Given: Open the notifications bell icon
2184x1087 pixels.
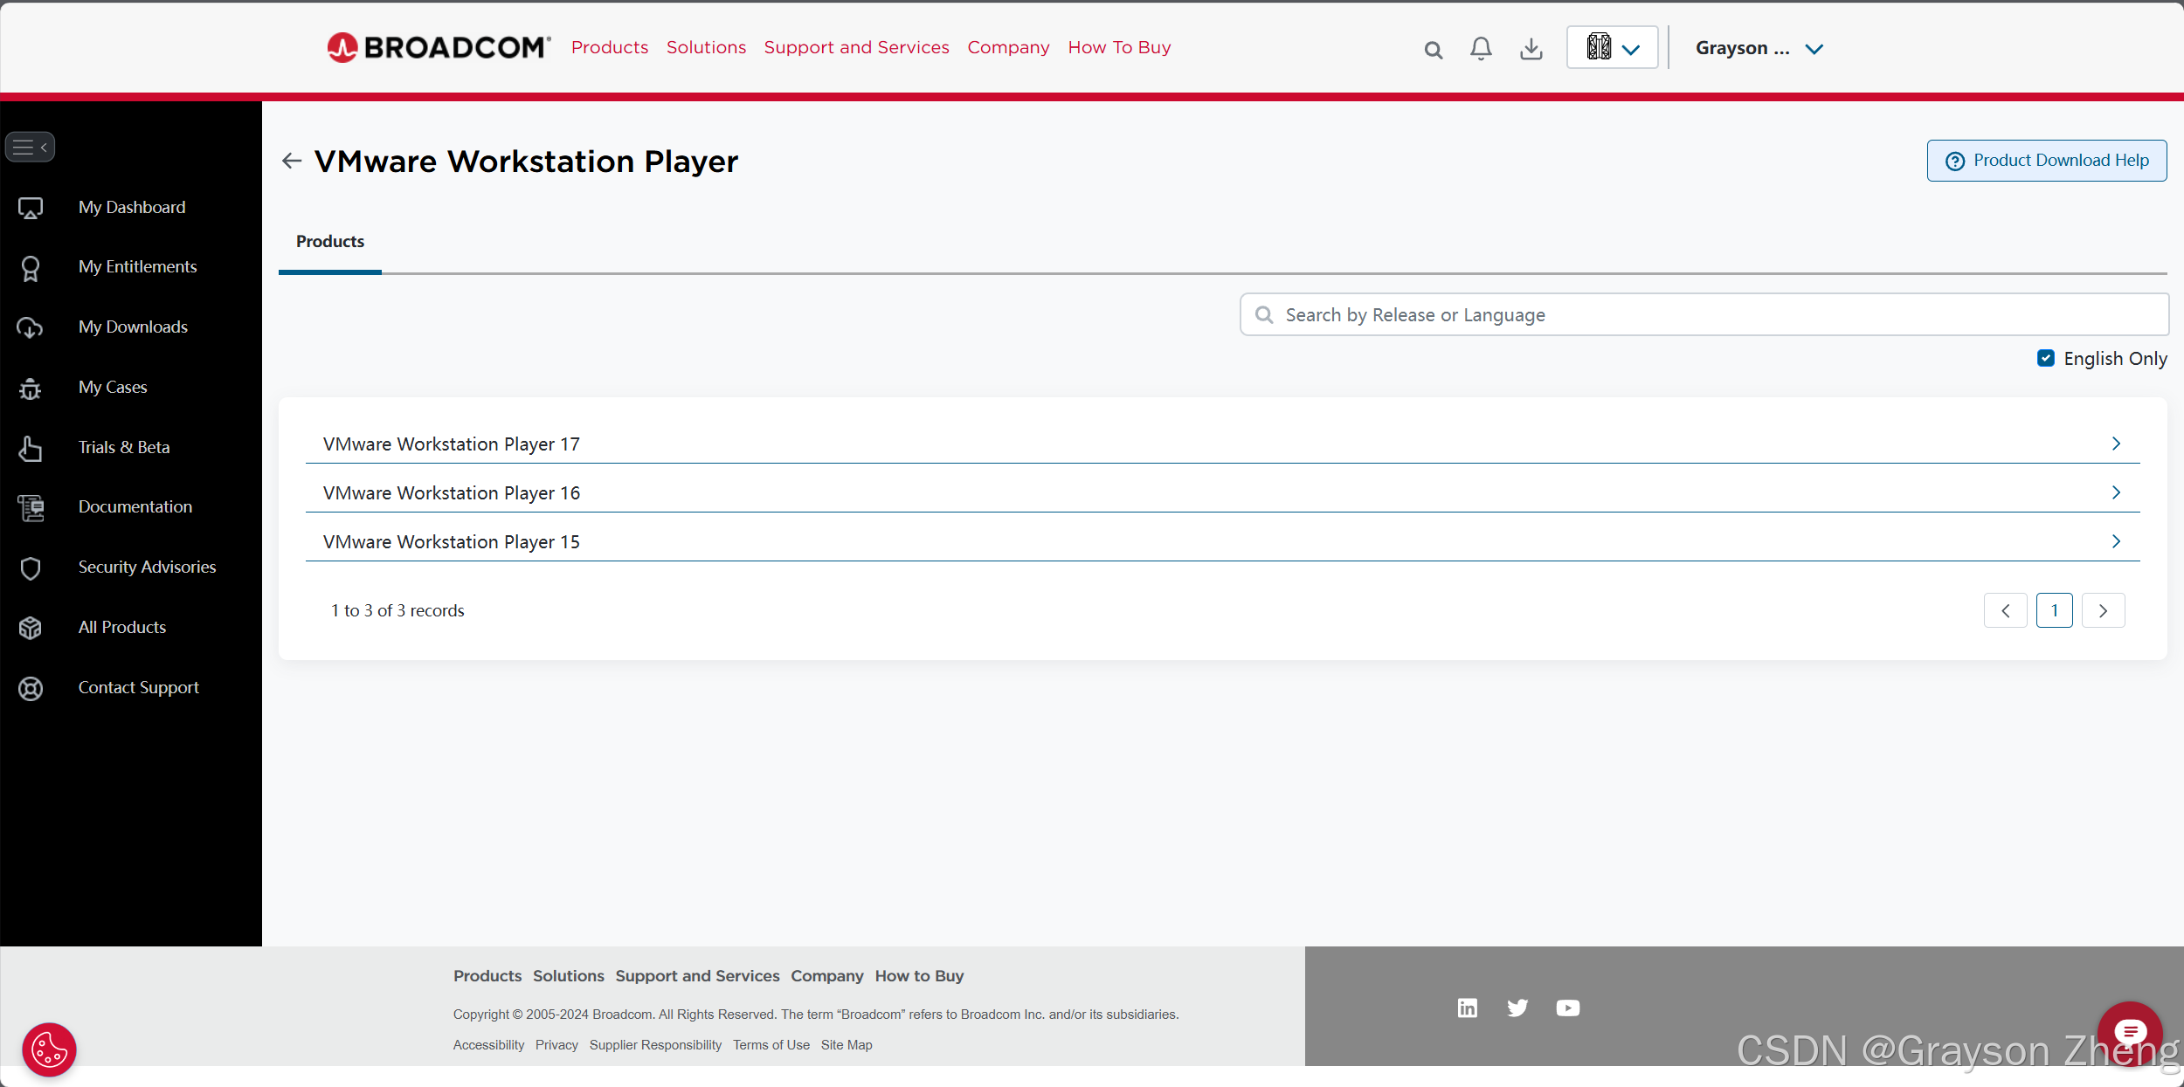Looking at the screenshot, I should (x=1481, y=49).
